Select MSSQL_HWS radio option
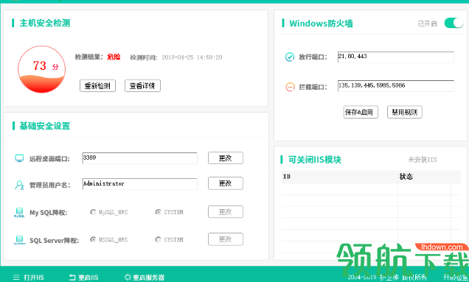469x282 pixels. (x=93, y=239)
